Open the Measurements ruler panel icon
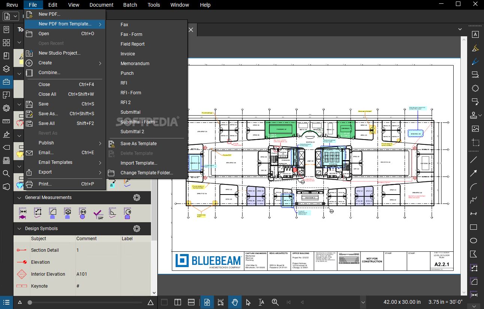The width and height of the screenshot is (484, 309). pos(6,121)
